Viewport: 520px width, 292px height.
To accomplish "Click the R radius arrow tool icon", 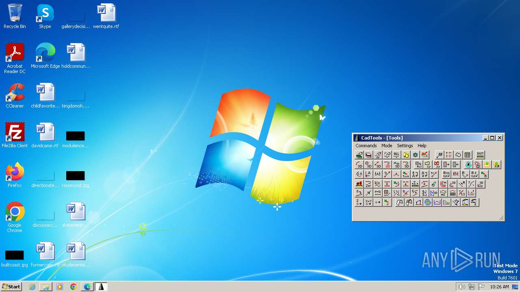I will point(462,184).
